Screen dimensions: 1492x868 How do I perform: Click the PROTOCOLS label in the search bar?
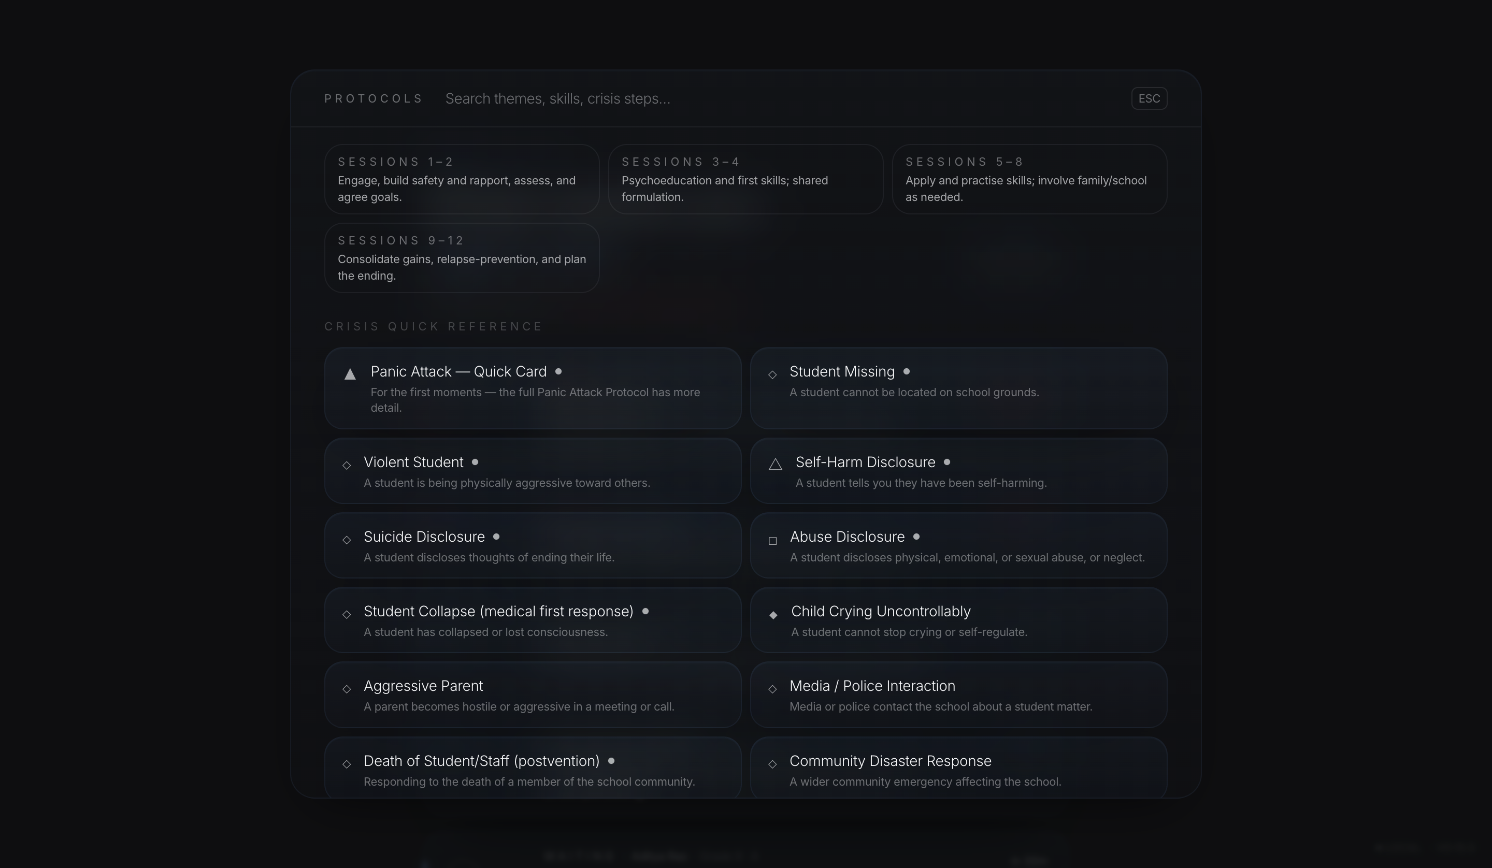tap(373, 98)
